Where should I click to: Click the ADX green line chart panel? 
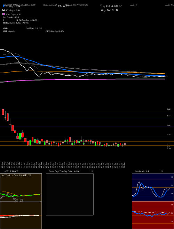(21, 187)
